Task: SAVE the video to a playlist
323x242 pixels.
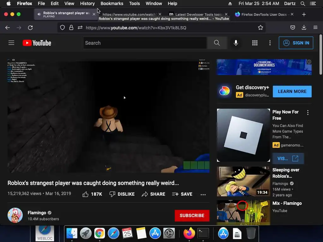Action: pyautogui.click(x=182, y=194)
